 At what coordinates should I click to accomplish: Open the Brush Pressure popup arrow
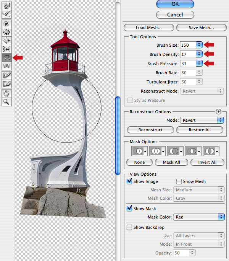pos(199,63)
